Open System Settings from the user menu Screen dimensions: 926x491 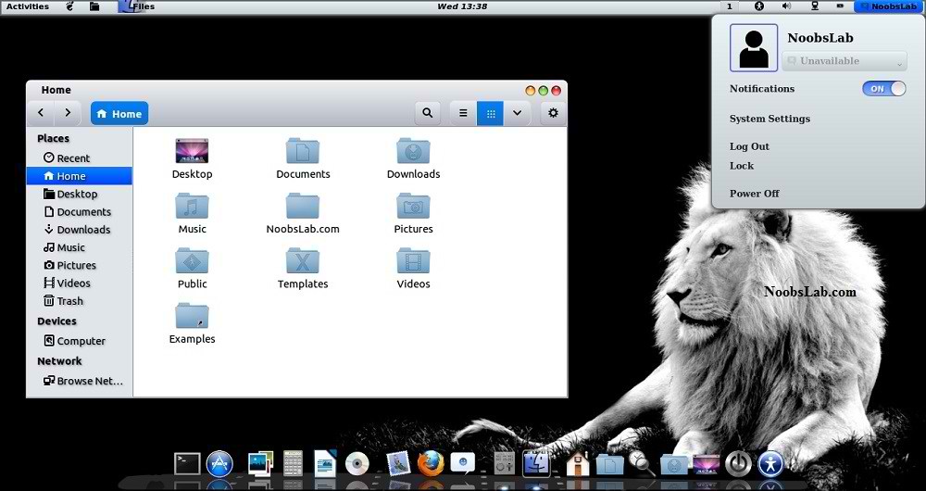pyautogui.click(x=770, y=119)
